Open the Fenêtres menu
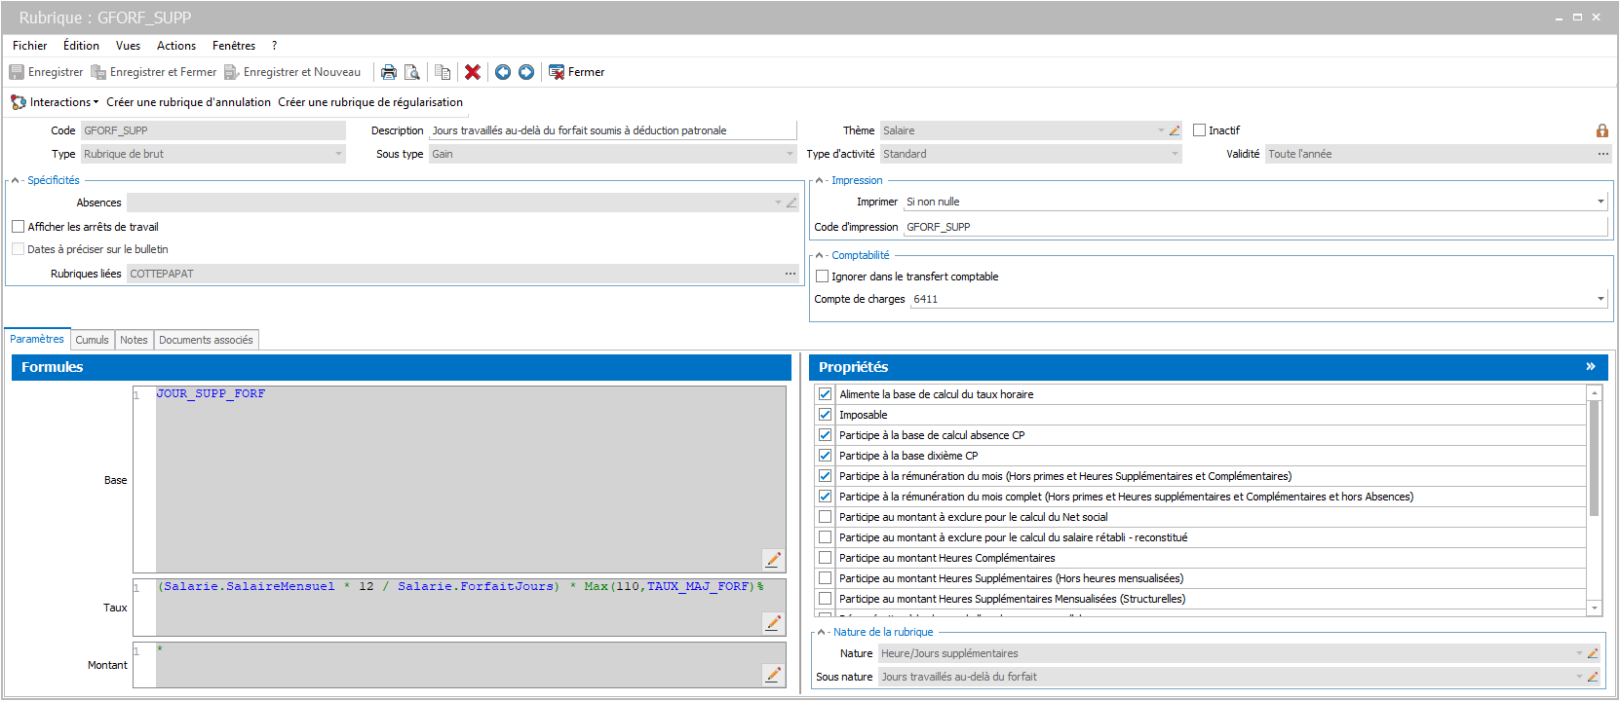Image resolution: width=1620 pixels, height=701 pixels. coord(234,46)
